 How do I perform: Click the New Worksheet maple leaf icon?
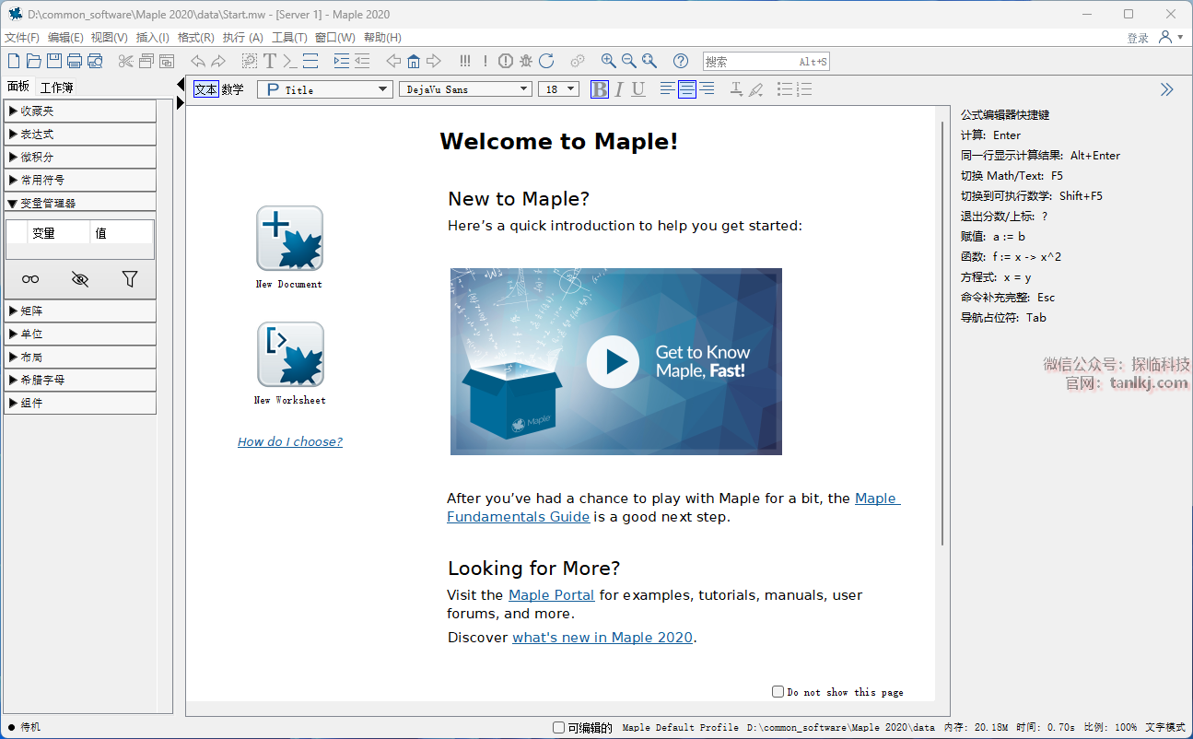289,354
